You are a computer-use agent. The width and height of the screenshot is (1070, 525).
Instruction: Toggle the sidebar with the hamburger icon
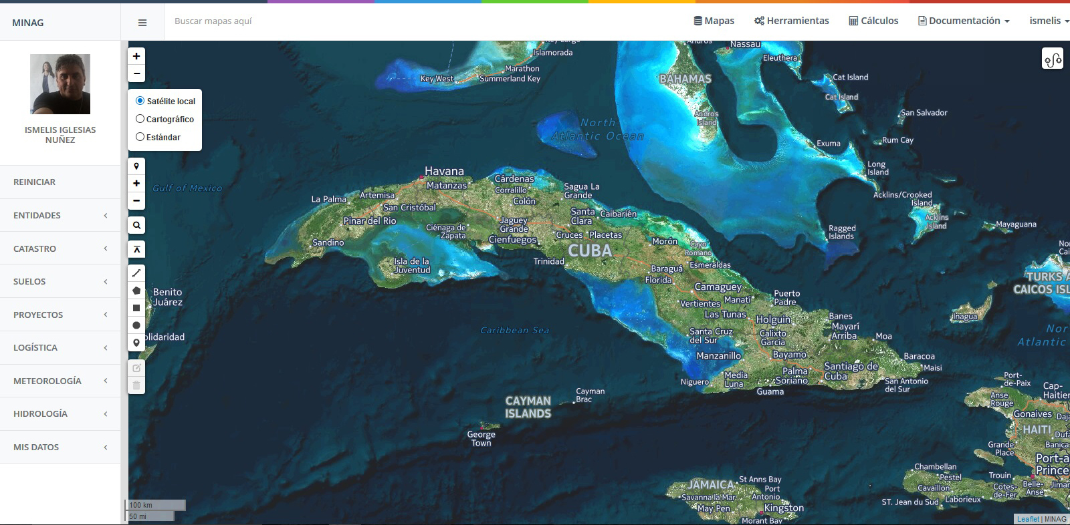tap(142, 23)
